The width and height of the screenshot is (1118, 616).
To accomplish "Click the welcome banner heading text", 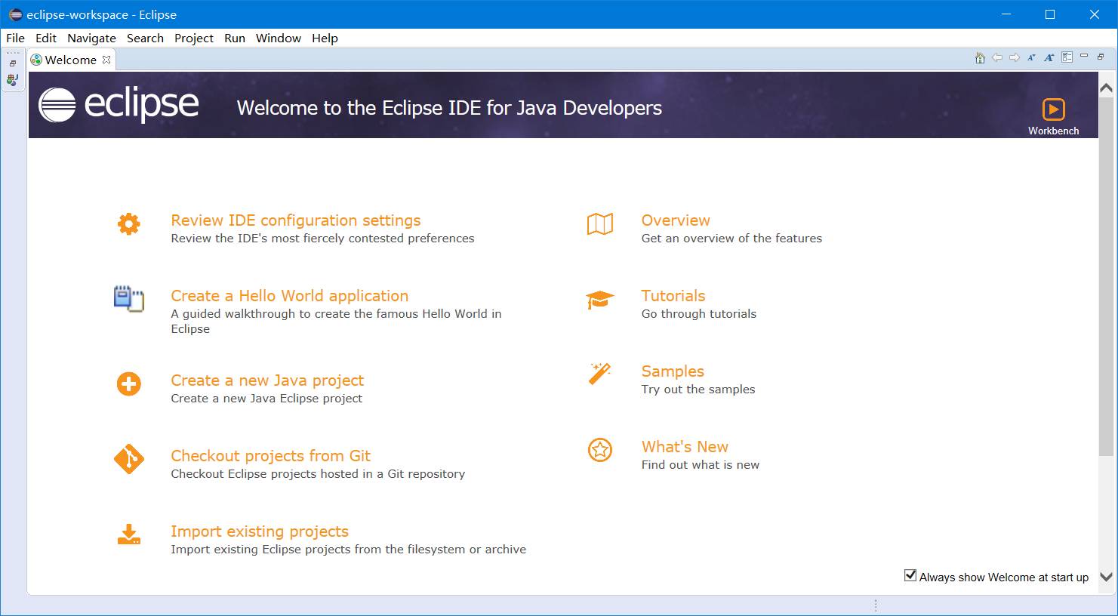I will click(449, 108).
